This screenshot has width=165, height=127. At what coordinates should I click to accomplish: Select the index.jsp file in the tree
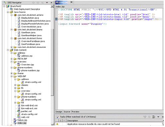22,123
